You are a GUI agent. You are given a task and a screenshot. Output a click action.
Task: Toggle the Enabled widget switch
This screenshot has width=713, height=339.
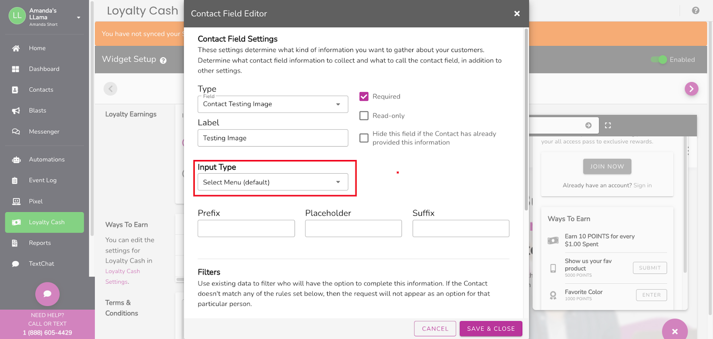pos(659,60)
